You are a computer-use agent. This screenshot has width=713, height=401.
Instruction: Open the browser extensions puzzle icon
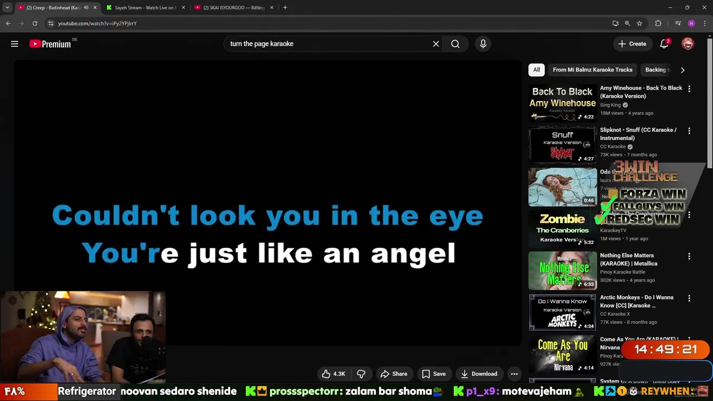pos(658,23)
